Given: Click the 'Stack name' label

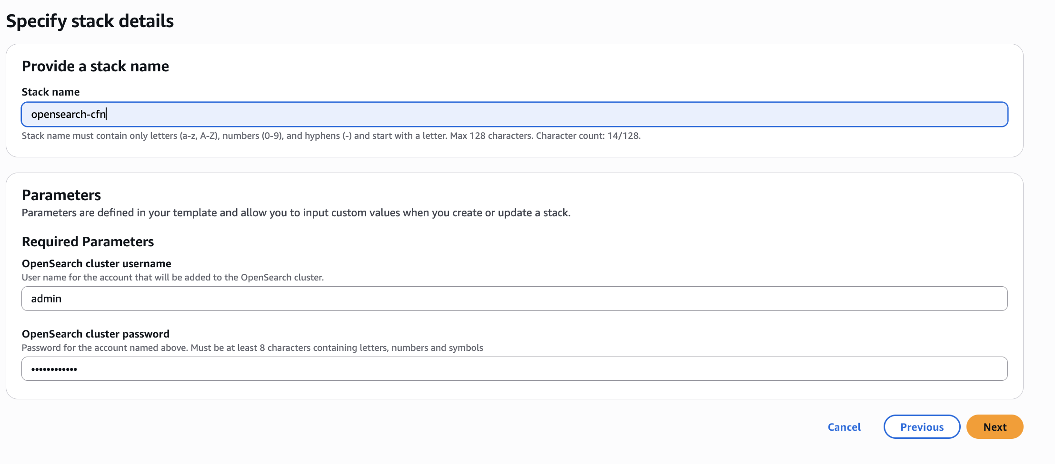Looking at the screenshot, I should pos(50,92).
